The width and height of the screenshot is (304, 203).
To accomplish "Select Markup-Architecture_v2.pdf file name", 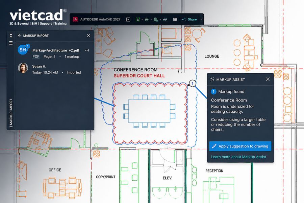I will (x=56, y=50).
